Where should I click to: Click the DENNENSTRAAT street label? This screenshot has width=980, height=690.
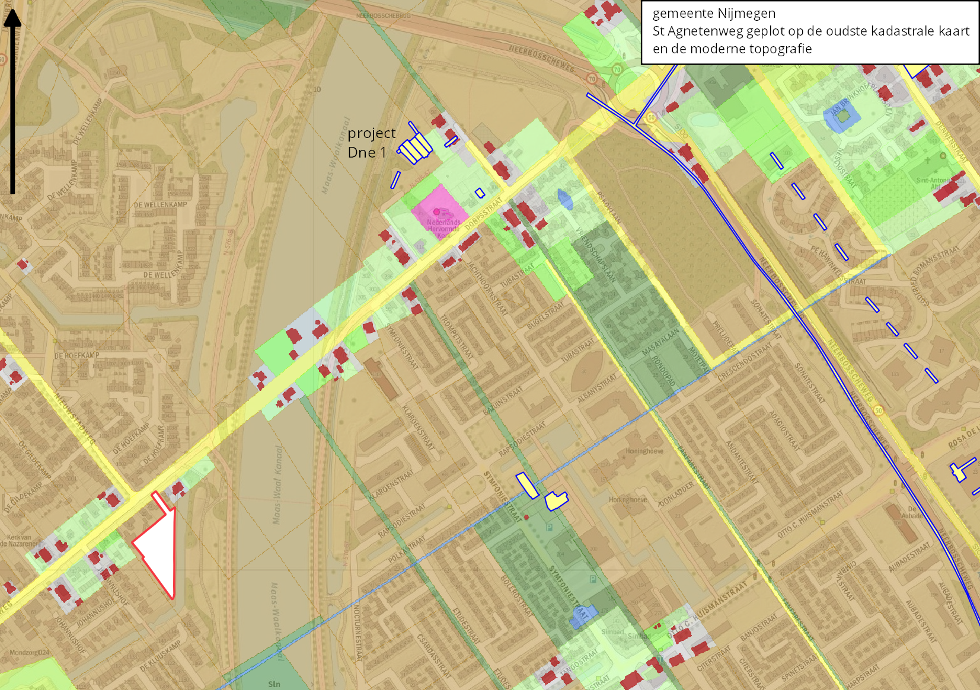[951, 142]
